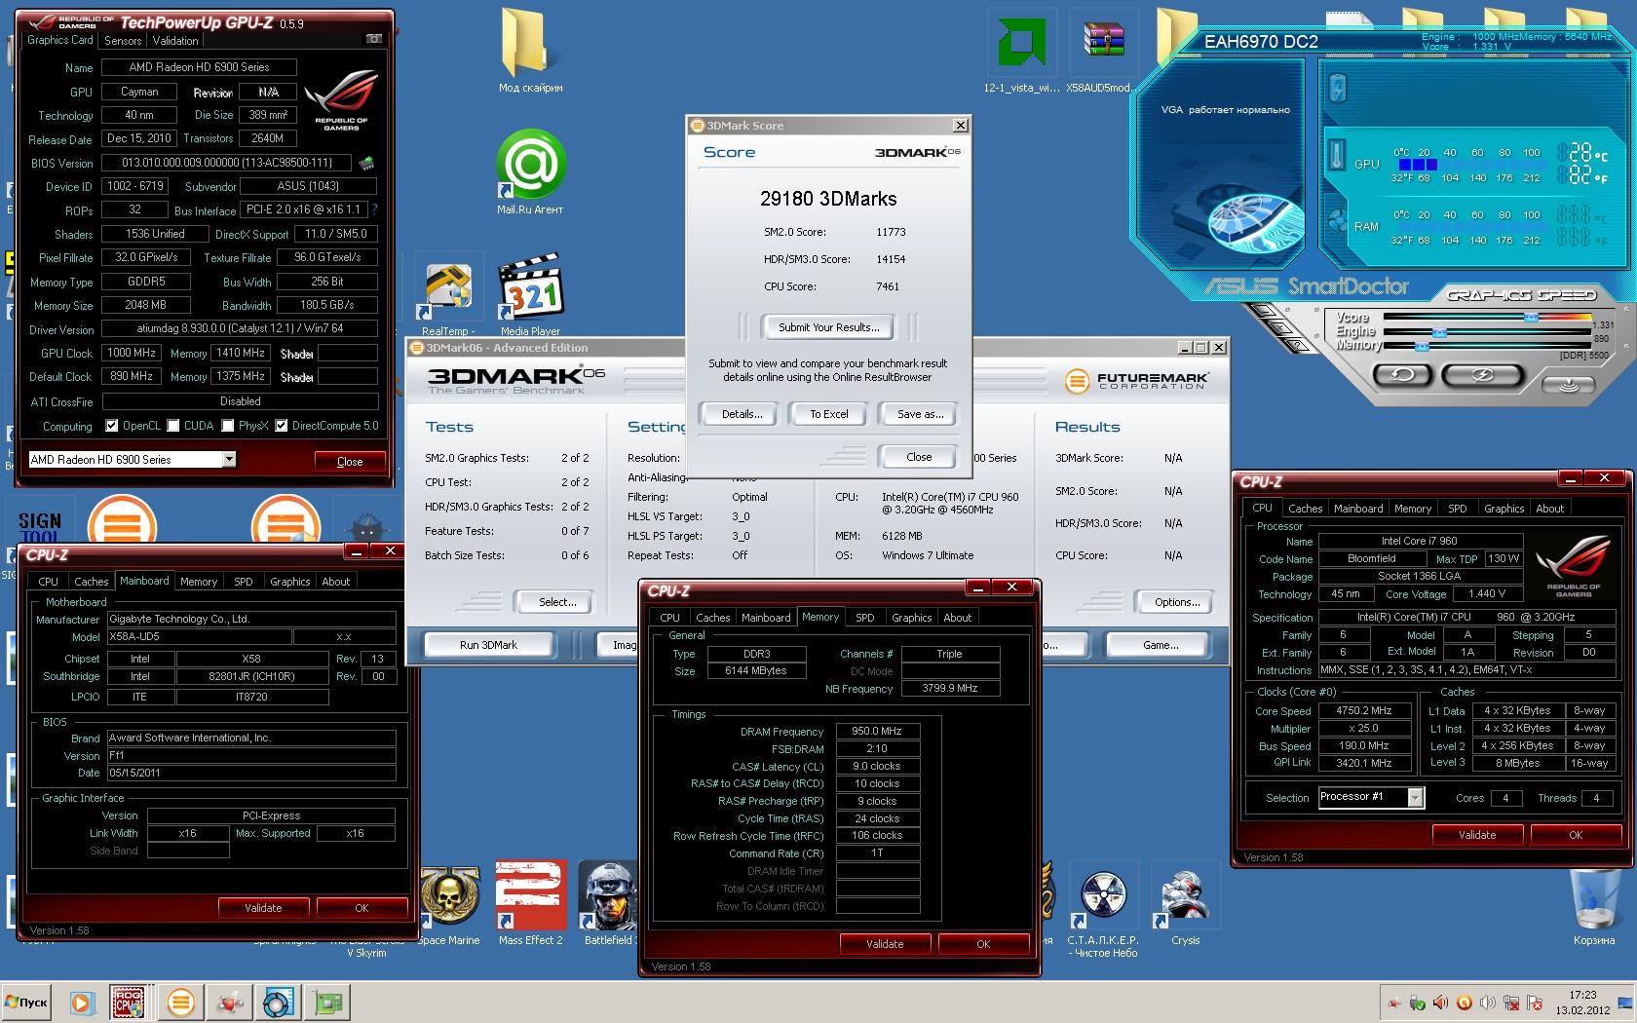Viewport: 1637px width, 1023px height.
Task: Click the Save as... button
Action: click(920, 414)
